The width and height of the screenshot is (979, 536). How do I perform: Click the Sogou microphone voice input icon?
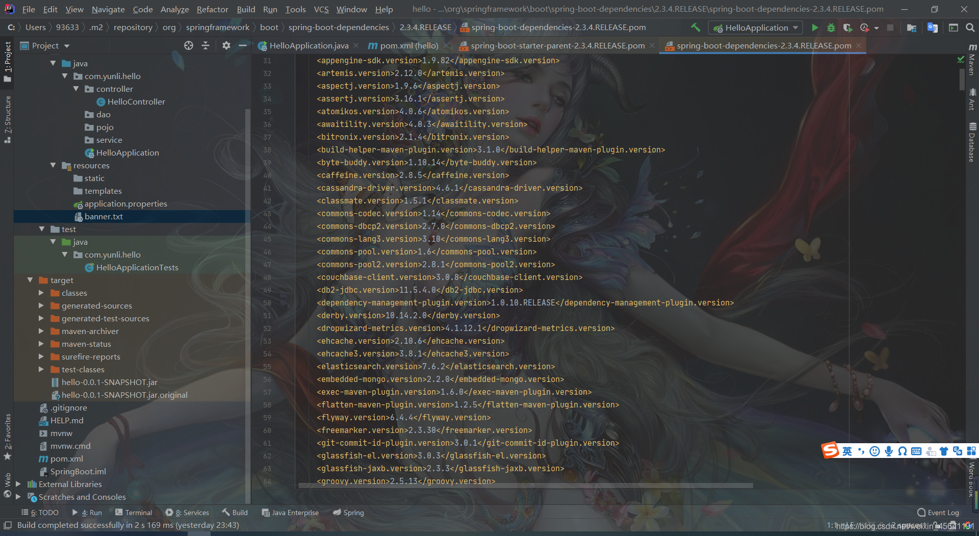tap(889, 451)
